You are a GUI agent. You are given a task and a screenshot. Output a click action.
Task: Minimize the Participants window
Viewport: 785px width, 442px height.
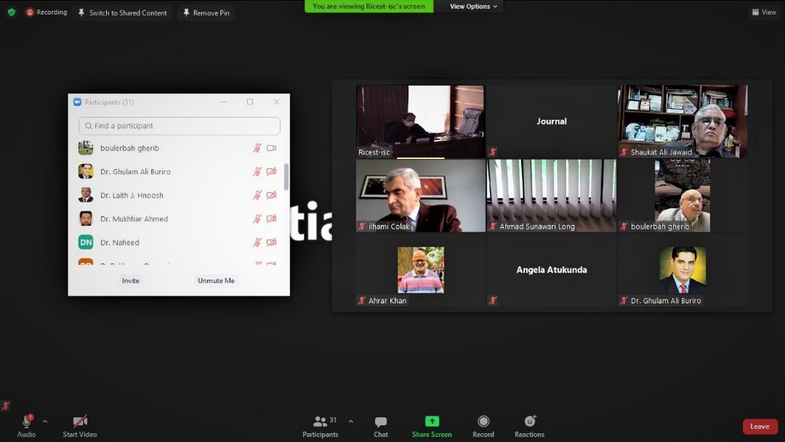(224, 102)
